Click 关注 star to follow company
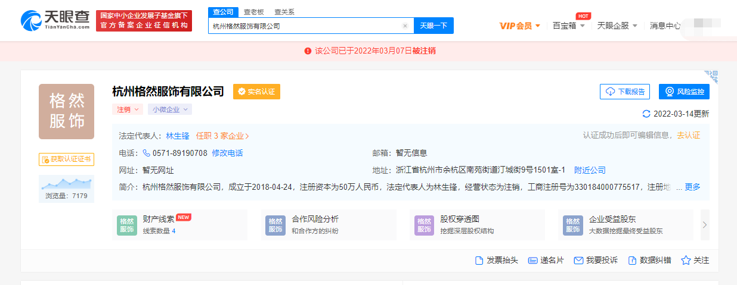 click(x=695, y=261)
